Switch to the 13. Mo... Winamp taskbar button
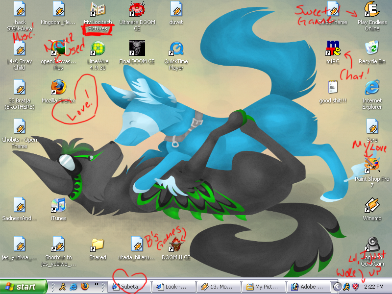Image resolution: width=392 pixels, height=294 pixels. (219, 287)
